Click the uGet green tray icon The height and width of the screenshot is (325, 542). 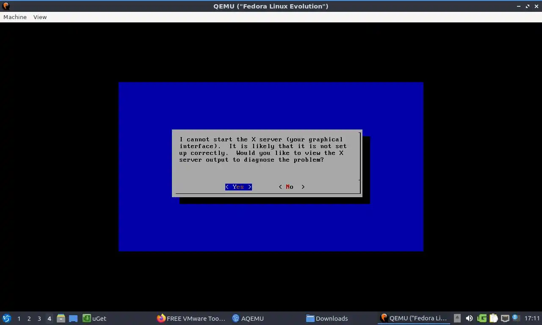pos(481,318)
